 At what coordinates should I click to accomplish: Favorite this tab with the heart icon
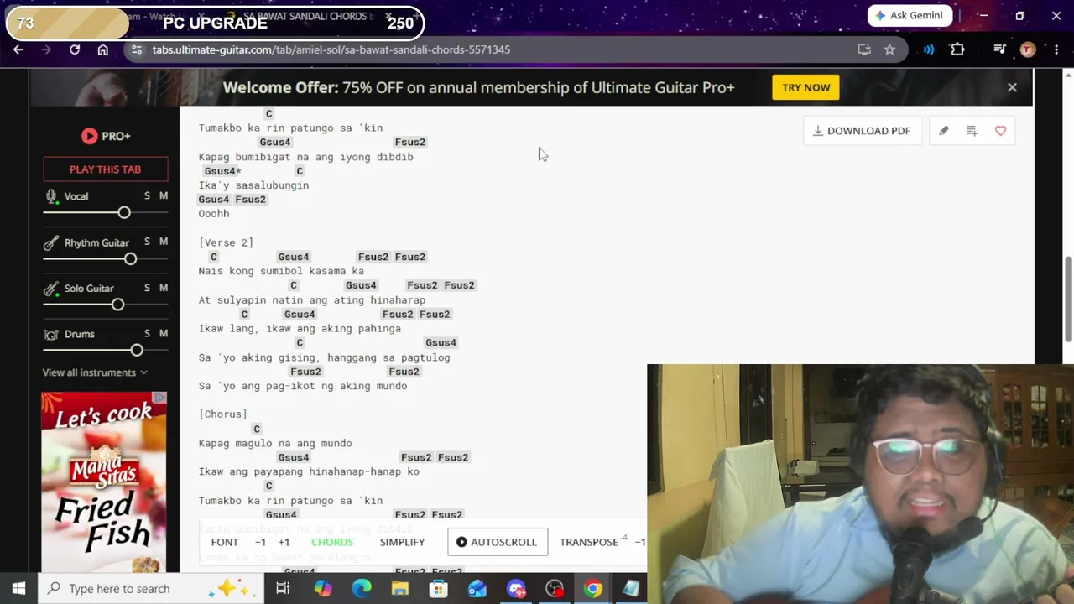click(x=1000, y=131)
